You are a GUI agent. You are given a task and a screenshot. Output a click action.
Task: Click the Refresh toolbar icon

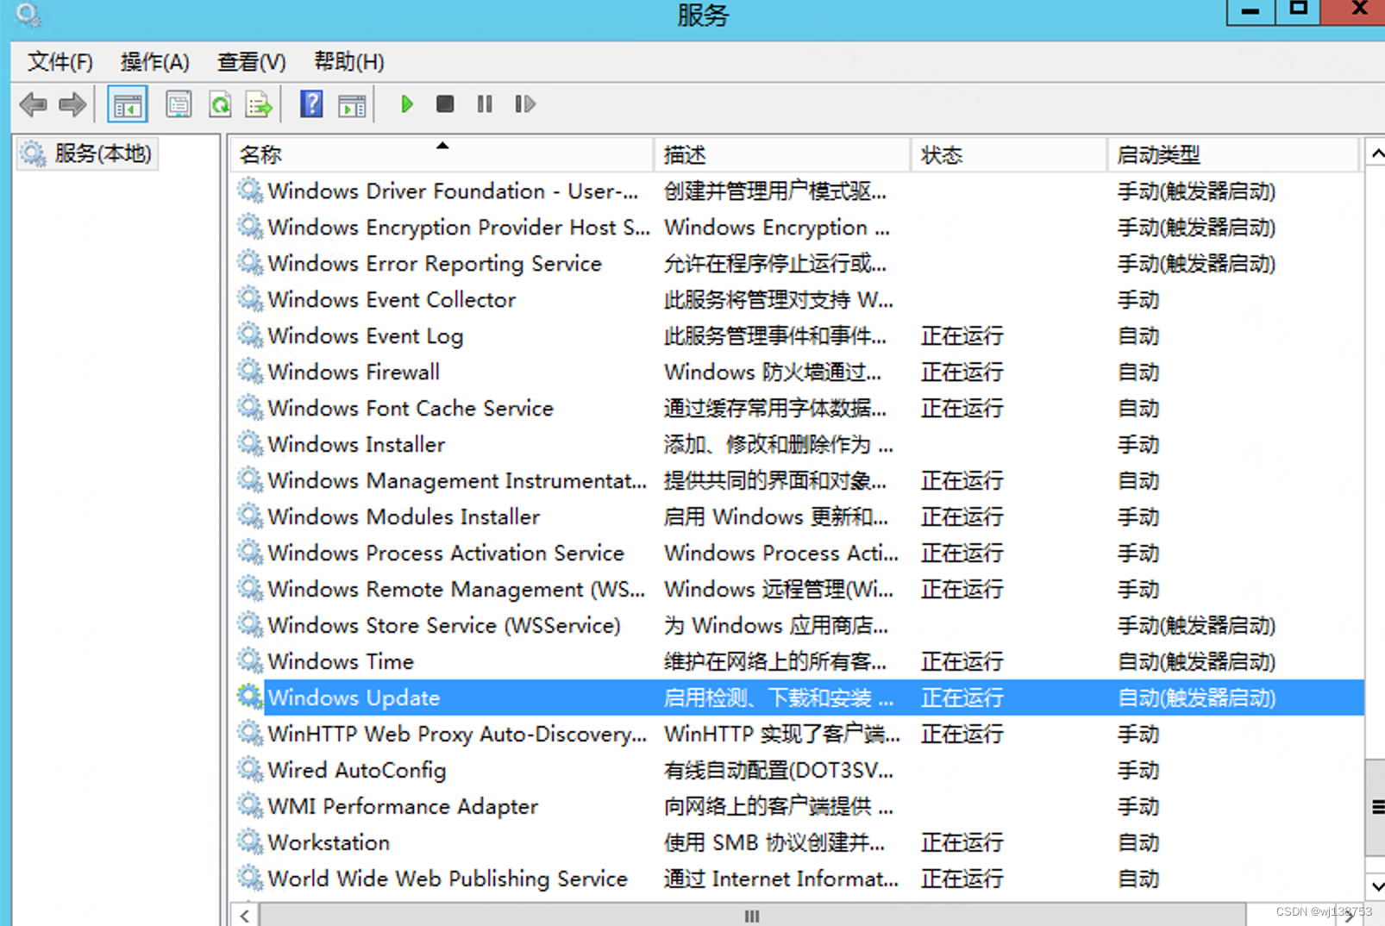point(220,105)
